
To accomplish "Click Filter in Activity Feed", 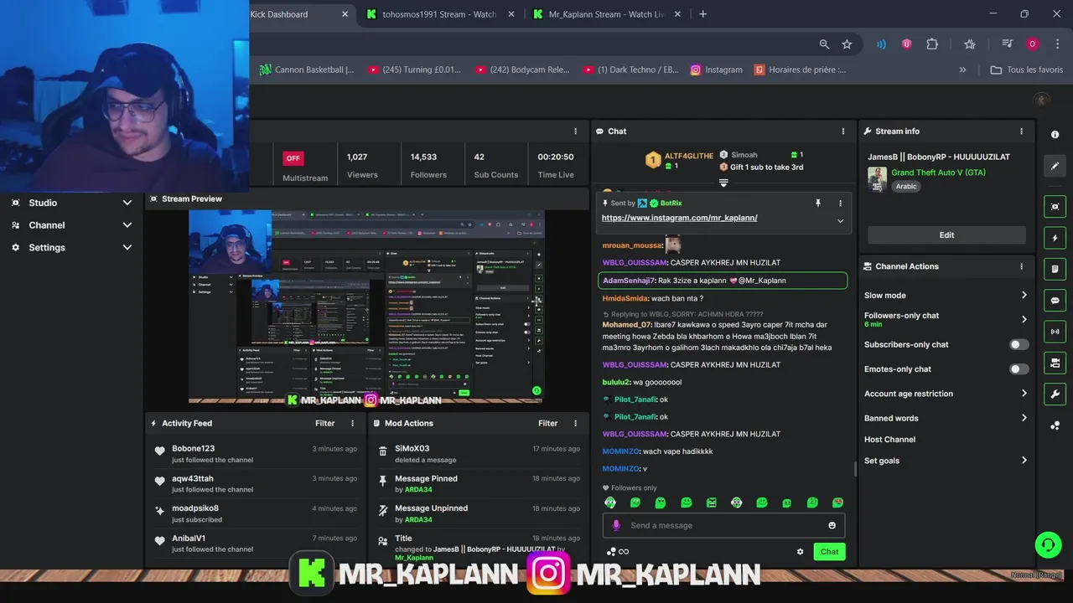I will coord(325,424).
